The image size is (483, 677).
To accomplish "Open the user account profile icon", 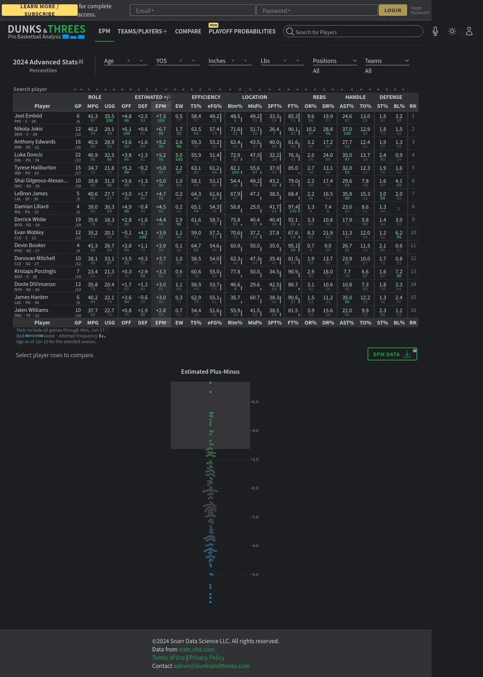I will pos(469,31).
